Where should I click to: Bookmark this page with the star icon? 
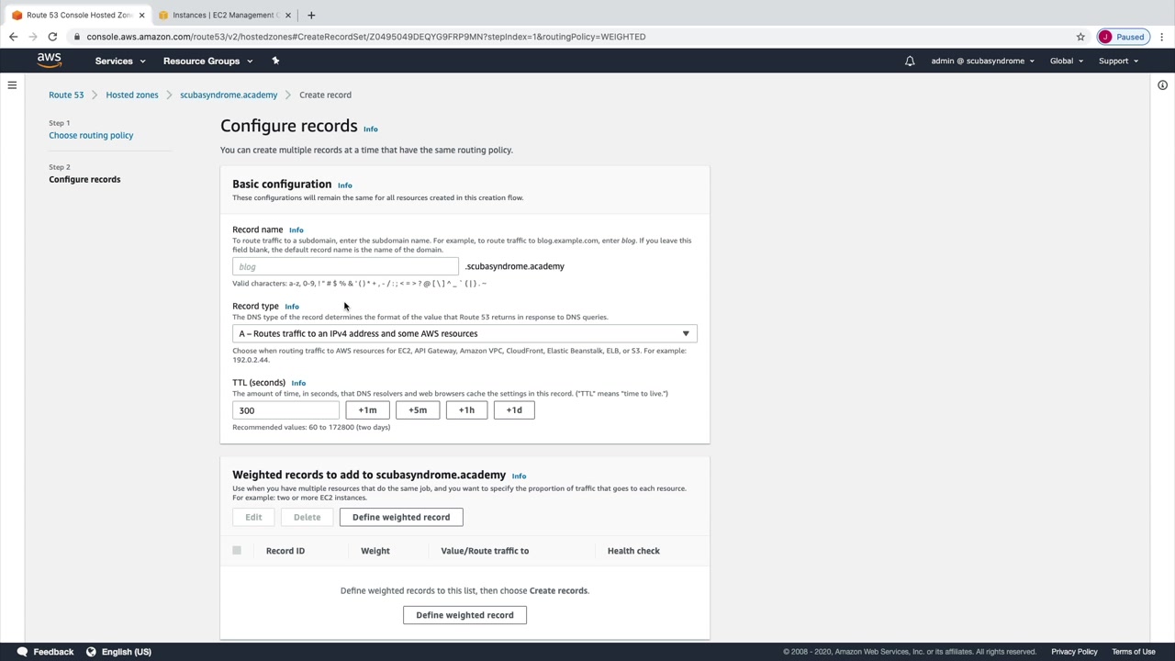pos(1080,37)
